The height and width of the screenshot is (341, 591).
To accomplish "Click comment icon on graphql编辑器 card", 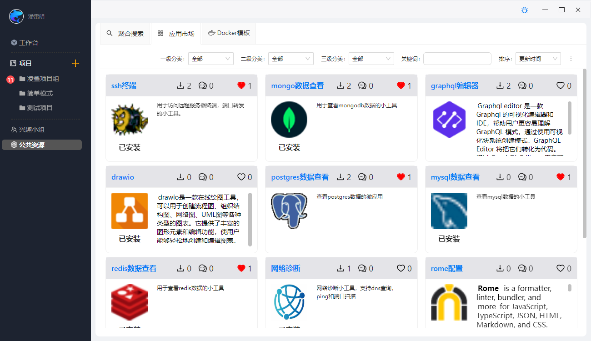I will click(522, 85).
